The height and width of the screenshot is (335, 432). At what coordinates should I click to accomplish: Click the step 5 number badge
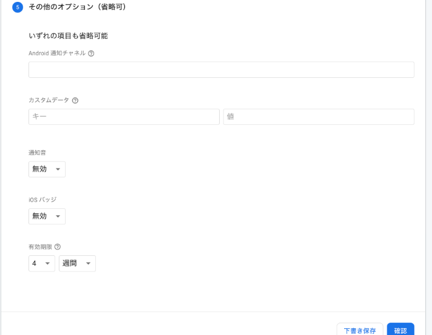click(17, 7)
